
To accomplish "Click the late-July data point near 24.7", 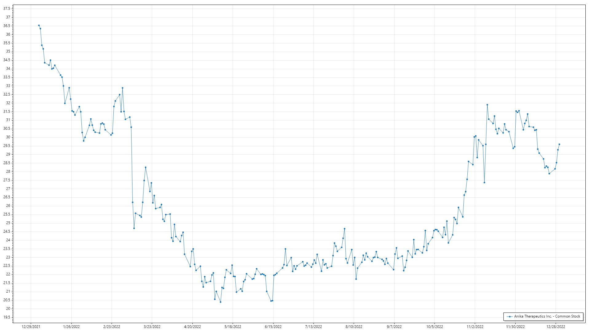I will point(344,229).
